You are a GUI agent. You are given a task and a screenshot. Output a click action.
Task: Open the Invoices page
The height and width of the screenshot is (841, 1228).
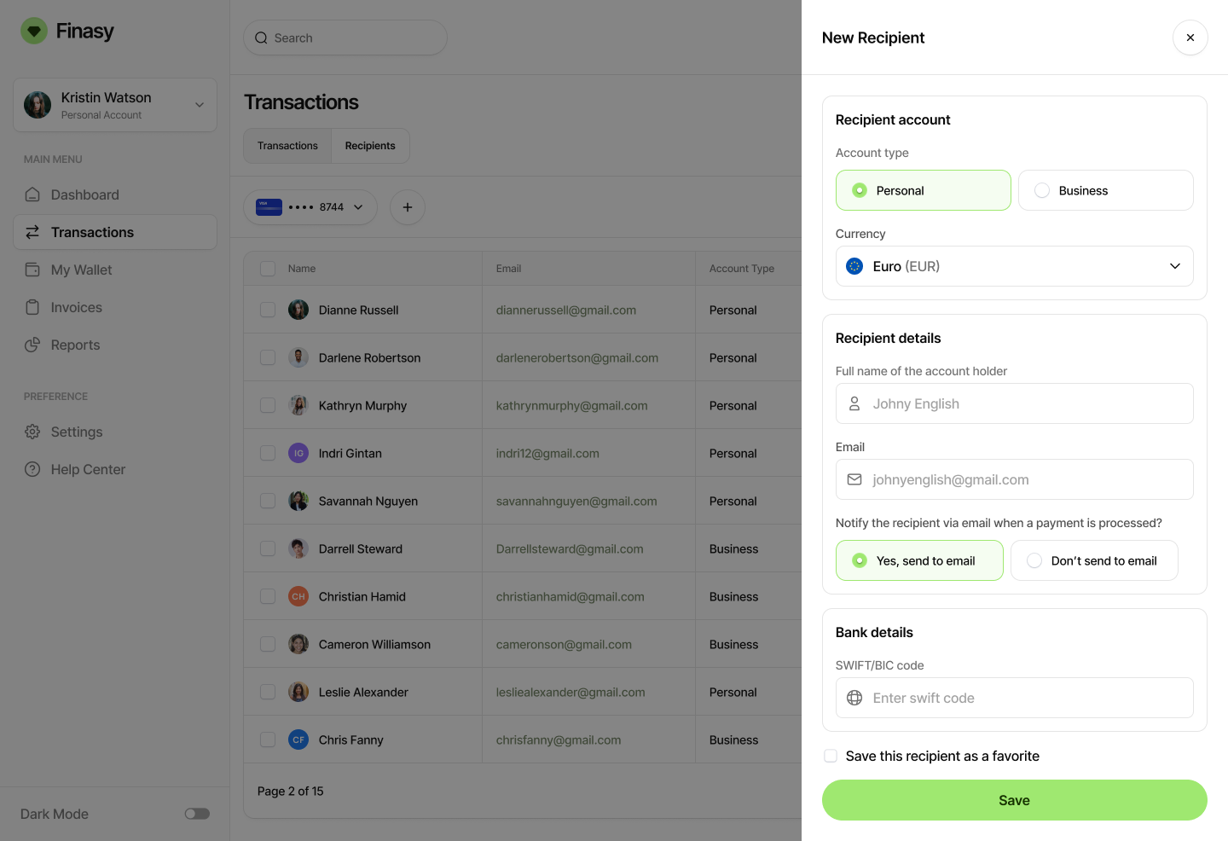tap(115, 307)
